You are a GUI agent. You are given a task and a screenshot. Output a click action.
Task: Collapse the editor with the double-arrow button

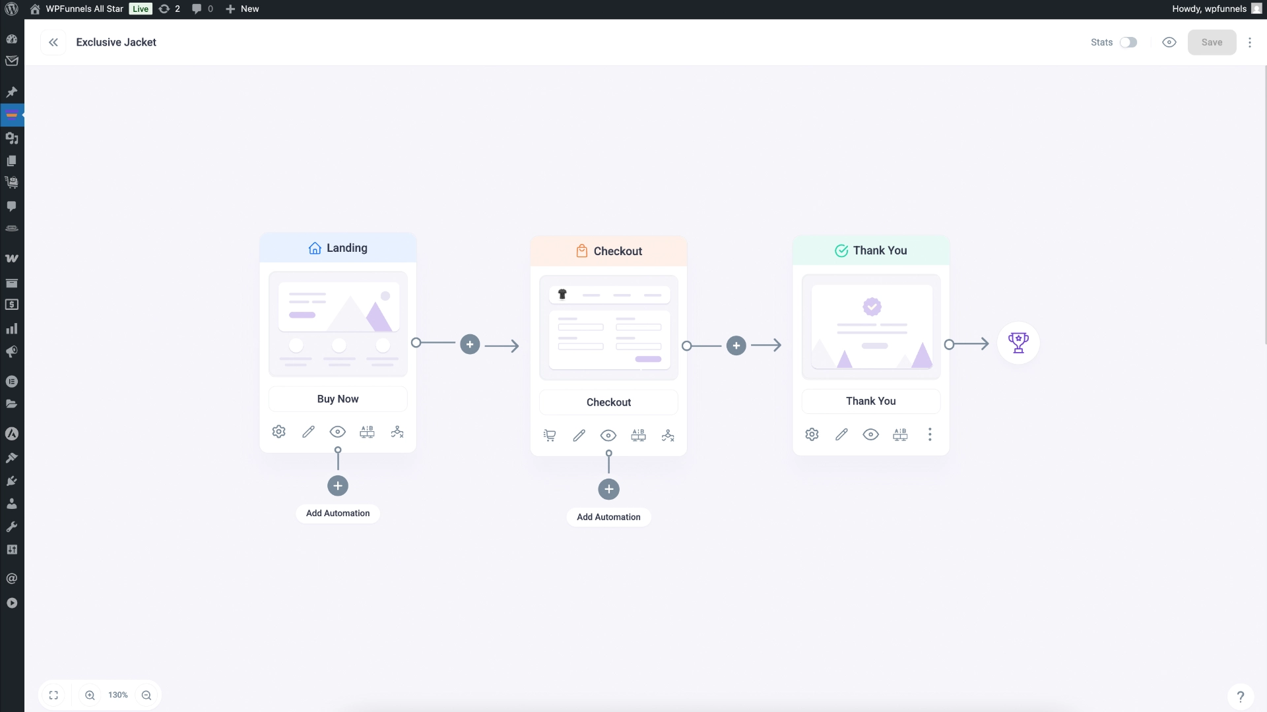click(53, 42)
